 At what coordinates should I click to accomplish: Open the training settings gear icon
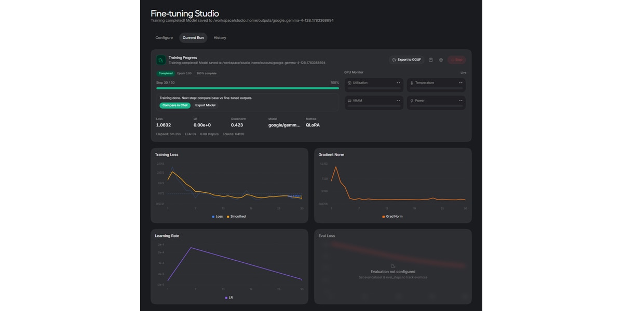pyautogui.click(x=441, y=60)
